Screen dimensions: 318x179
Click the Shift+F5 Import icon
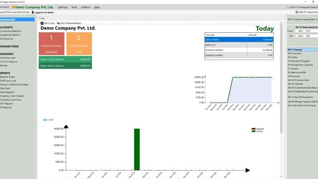297,12
